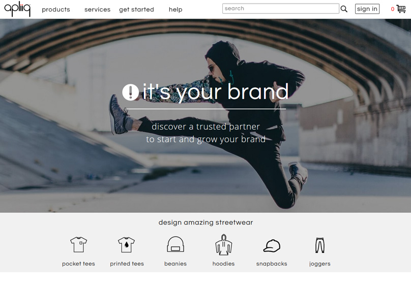411x288 pixels.
Task: Choose the printed tees icon
Action: point(127,245)
